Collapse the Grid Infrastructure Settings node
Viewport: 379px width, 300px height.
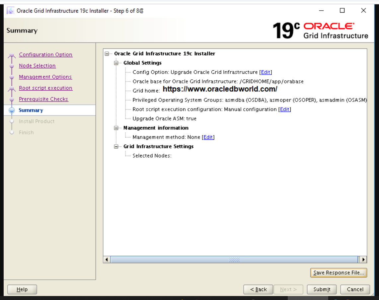(116, 146)
